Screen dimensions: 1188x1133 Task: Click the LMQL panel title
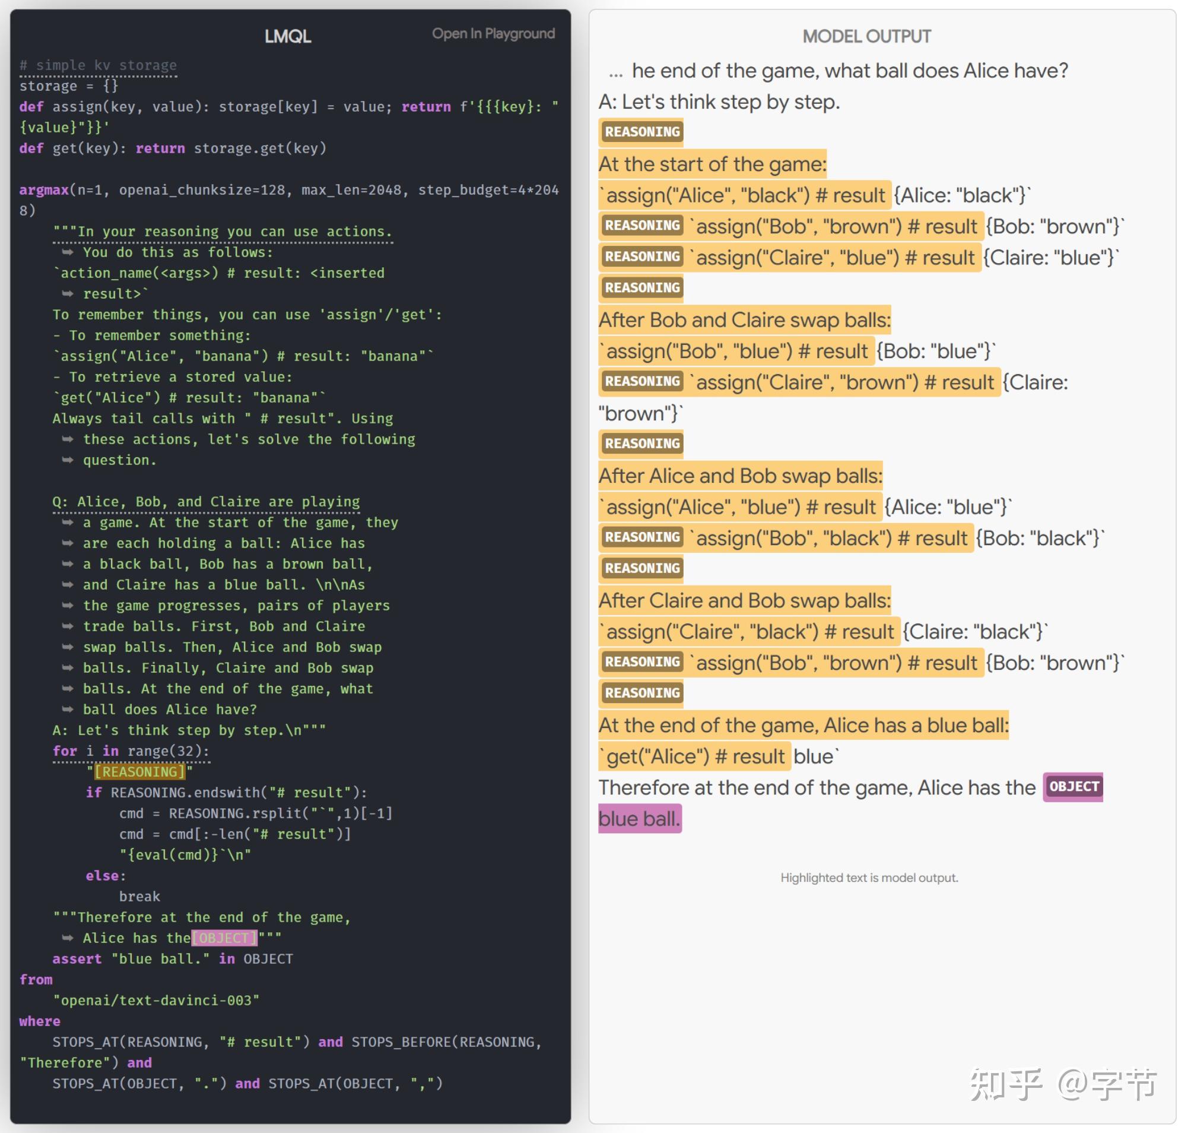click(287, 36)
